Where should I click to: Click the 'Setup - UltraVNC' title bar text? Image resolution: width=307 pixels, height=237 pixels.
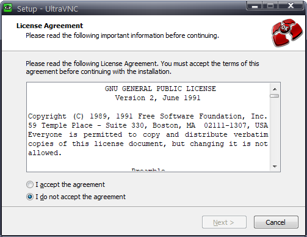pos(48,9)
